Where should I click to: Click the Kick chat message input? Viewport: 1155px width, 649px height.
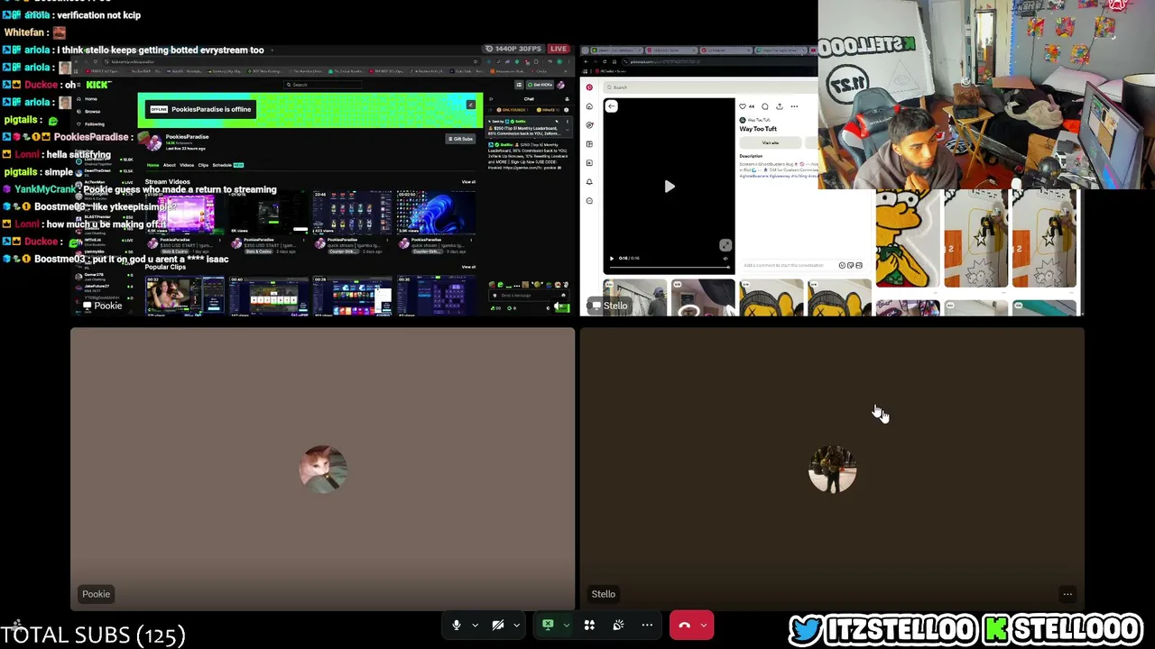[x=529, y=295]
